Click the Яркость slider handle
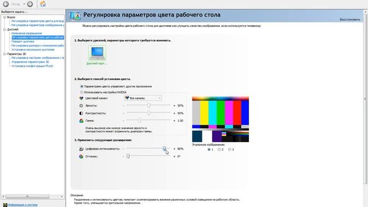This screenshot has height=207, width=368. (148, 106)
